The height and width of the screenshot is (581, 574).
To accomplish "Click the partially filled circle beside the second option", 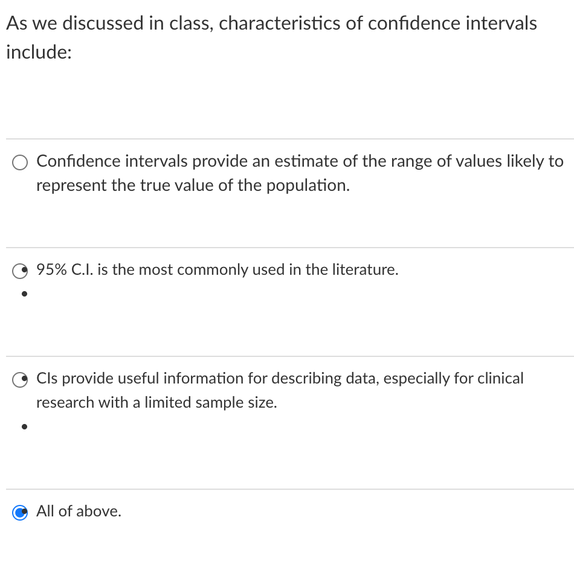I will 19,271.
